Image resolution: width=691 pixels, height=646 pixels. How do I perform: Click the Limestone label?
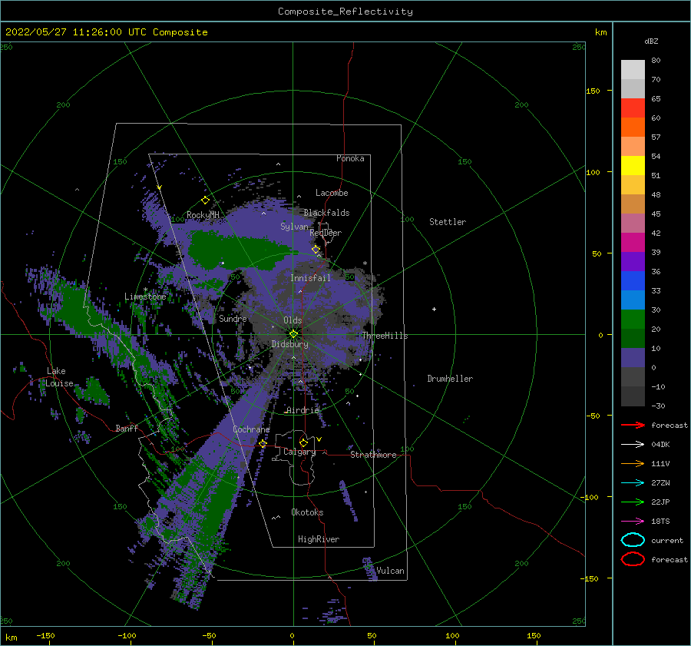tap(145, 296)
